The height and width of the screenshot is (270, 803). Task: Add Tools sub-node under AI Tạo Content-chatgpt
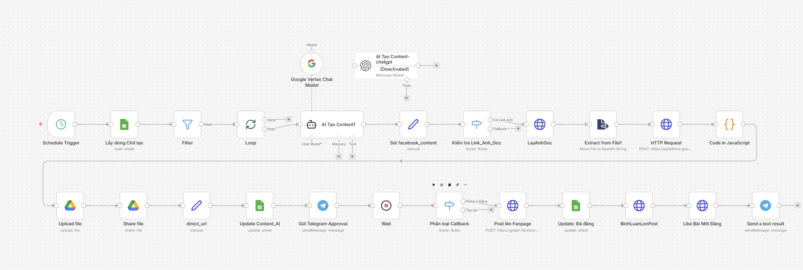(x=406, y=97)
